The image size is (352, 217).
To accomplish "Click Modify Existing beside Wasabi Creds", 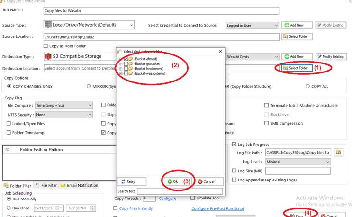I will (330, 57).
